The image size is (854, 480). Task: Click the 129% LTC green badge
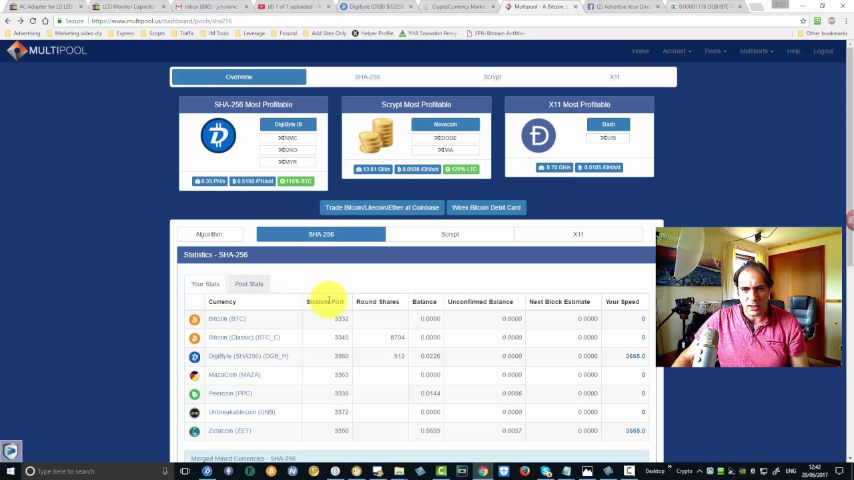pos(462,169)
